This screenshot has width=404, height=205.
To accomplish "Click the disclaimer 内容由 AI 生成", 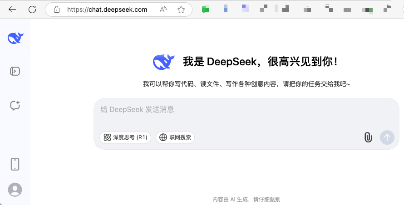I will coord(246,200).
